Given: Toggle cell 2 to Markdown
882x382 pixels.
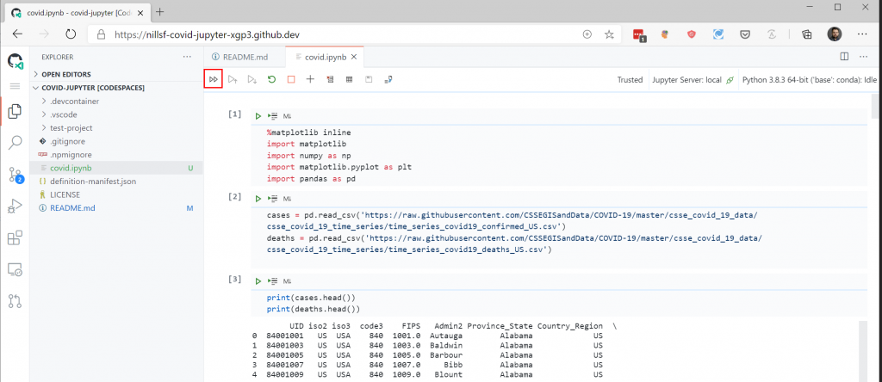Looking at the screenshot, I should pos(287,199).
